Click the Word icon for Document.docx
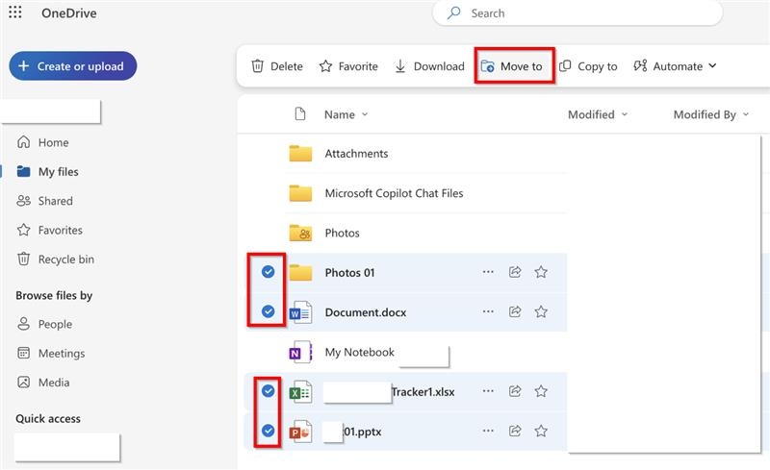 pos(300,312)
